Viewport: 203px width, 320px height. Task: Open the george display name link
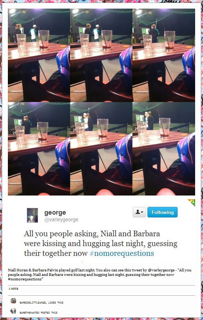[55, 212]
